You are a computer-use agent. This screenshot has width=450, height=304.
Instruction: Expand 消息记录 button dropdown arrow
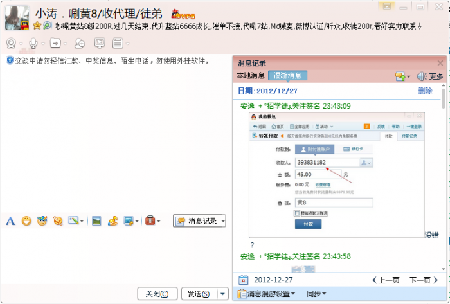(223, 221)
